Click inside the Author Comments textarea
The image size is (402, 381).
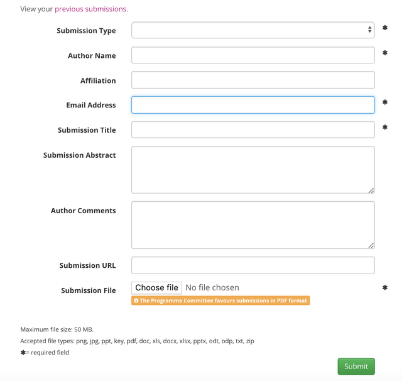253,225
